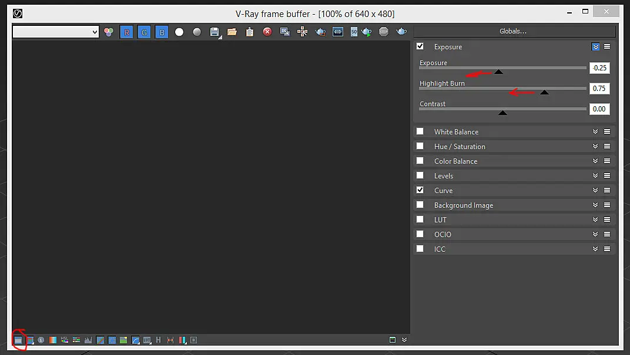Toggle the color balance bars icon
Screen dimensions: 630x355
pos(76,340)
